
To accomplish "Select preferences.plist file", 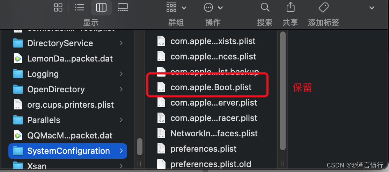I will (x=204, y=149).
